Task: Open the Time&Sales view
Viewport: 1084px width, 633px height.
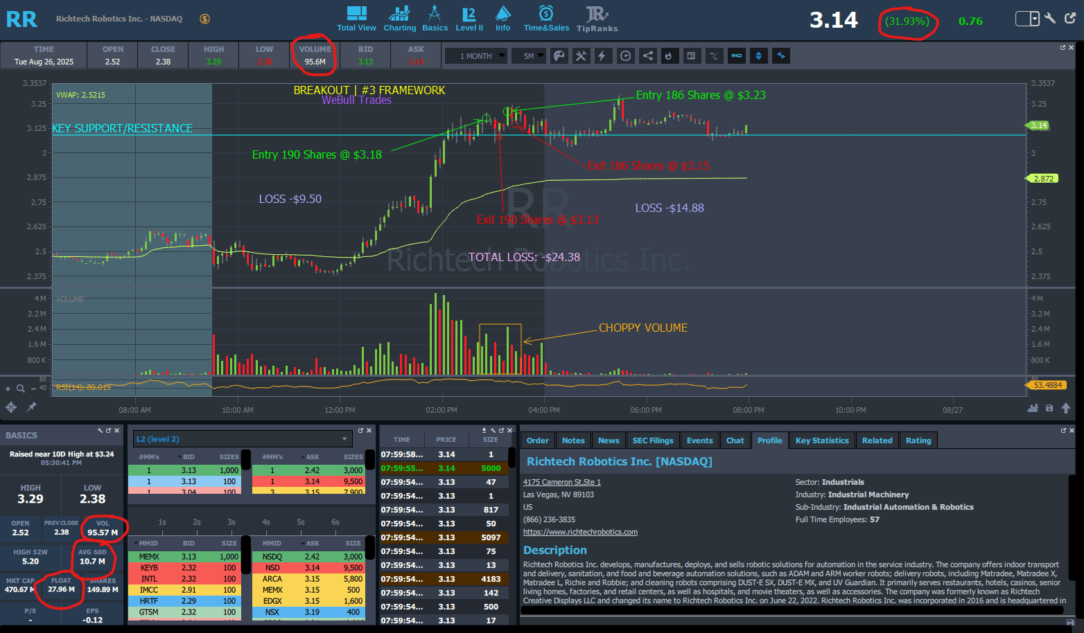Action: coord(546,19)
